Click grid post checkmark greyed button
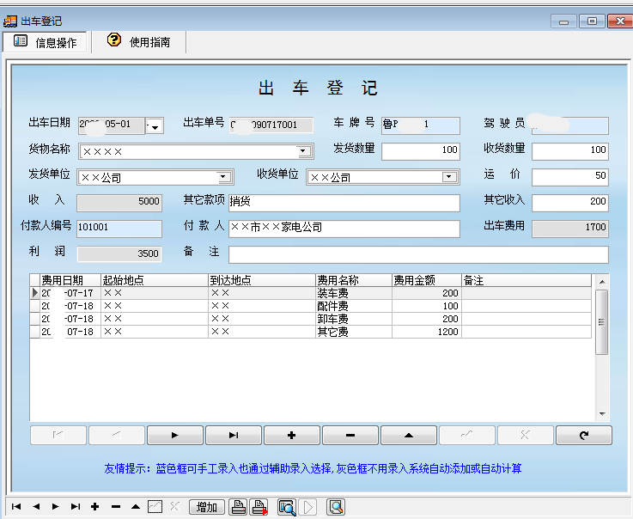 [x=467, y=435]
